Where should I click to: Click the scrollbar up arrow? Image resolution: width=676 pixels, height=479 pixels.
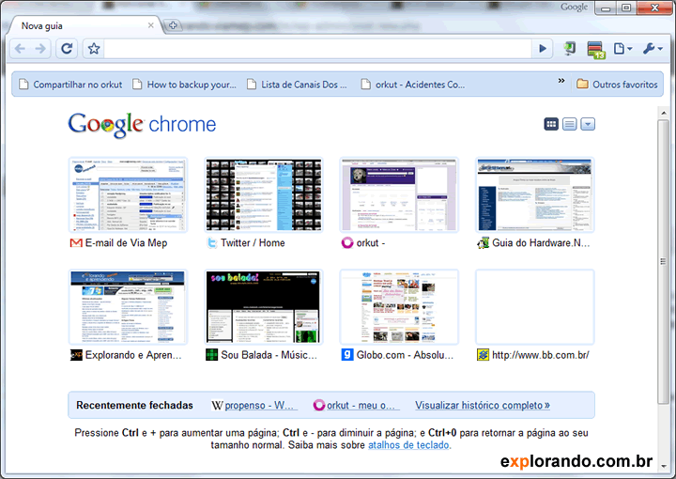(x=664, y=113)
